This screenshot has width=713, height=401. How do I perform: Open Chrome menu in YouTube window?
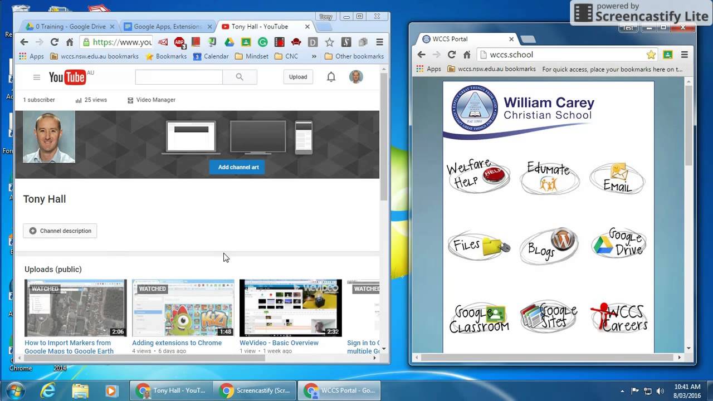[x=379, y=42]
